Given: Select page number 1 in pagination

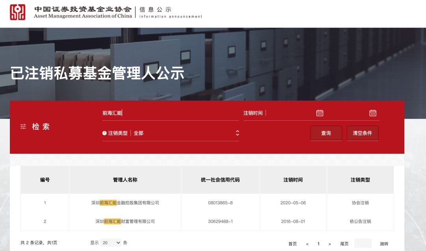Looking at the screenshot, I should coord(318,244).
